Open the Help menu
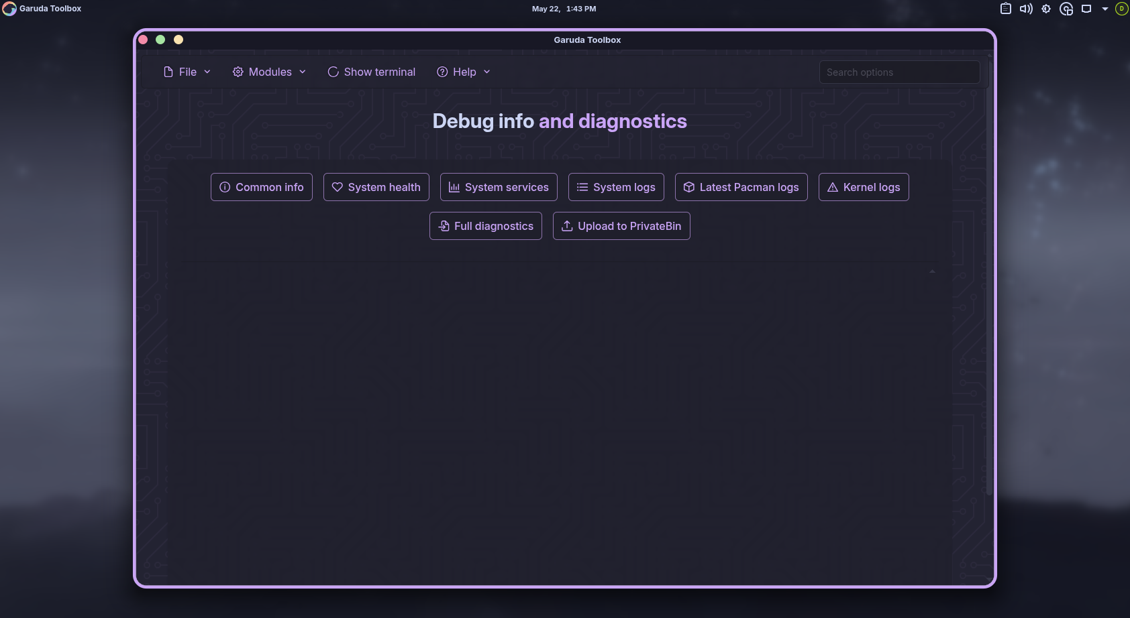The height and width of the screenshot is (618, 1130). click(x=464, y=72)
